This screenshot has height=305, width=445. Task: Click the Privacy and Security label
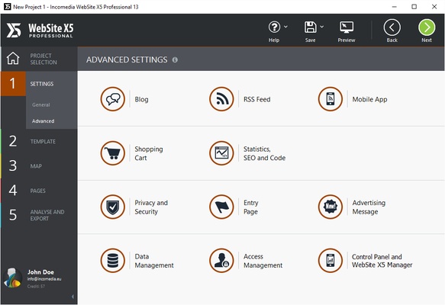pyautogui.click(x=151, y=207)
